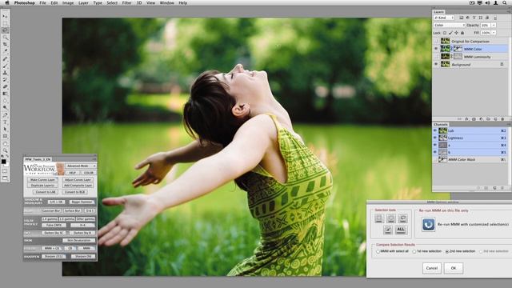Click the Fill value field
Screen dimensions: 512x288
coord(486,33)
